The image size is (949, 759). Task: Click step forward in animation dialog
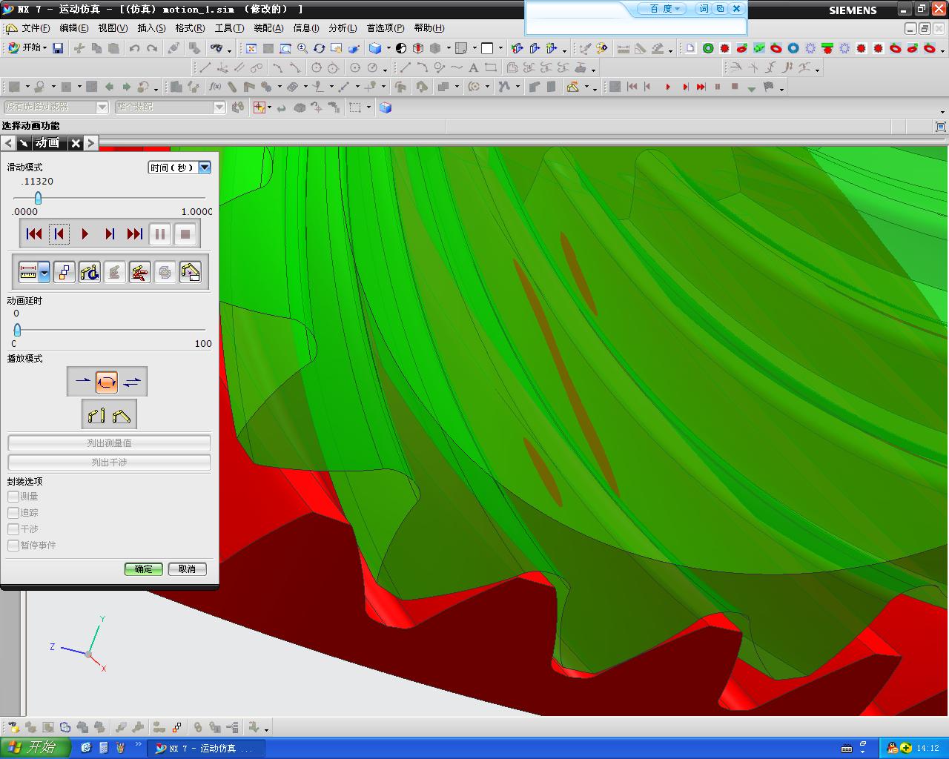pyautogui.click(x=110, y=234)
